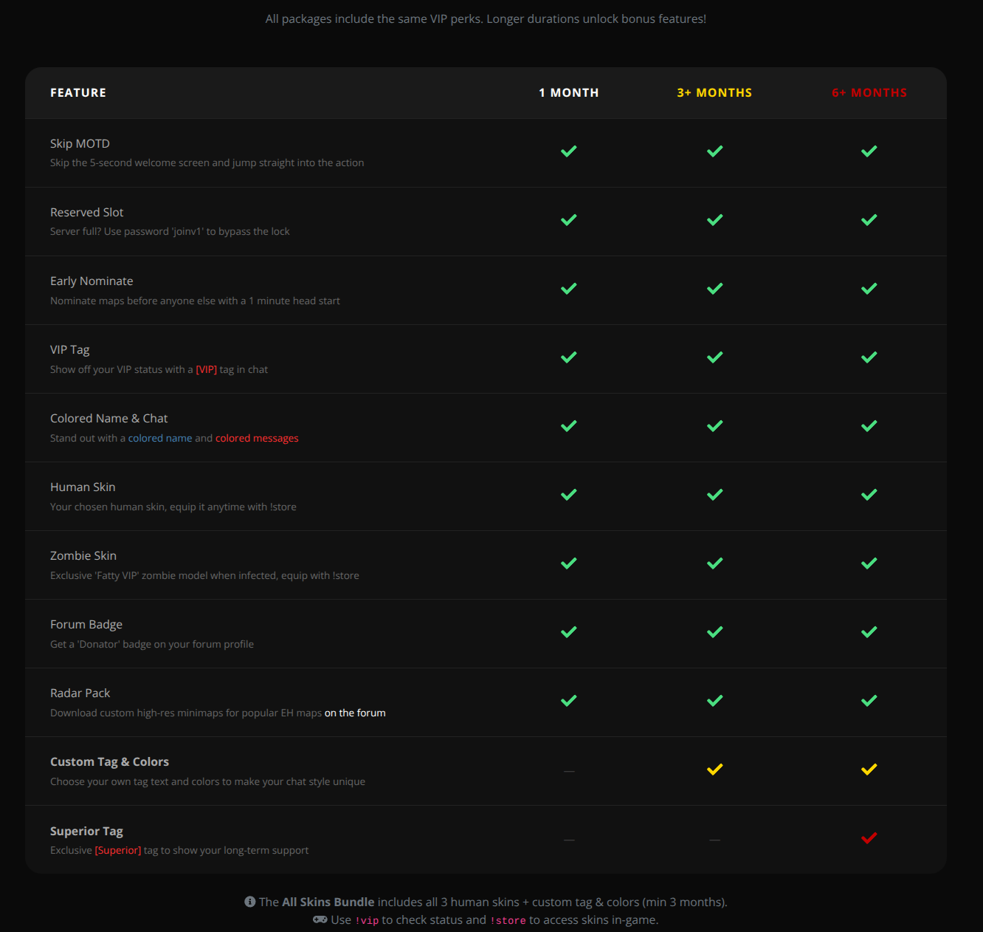This screenshot has height=932, width=983.
Task: Click the red [Superior] tag text
Action: pos(118,850)
